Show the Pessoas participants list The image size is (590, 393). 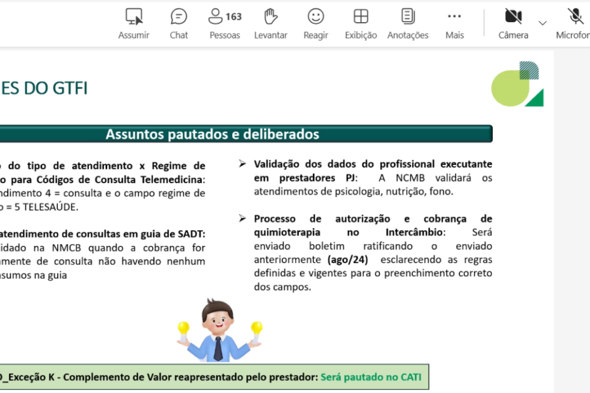(225, 17)
